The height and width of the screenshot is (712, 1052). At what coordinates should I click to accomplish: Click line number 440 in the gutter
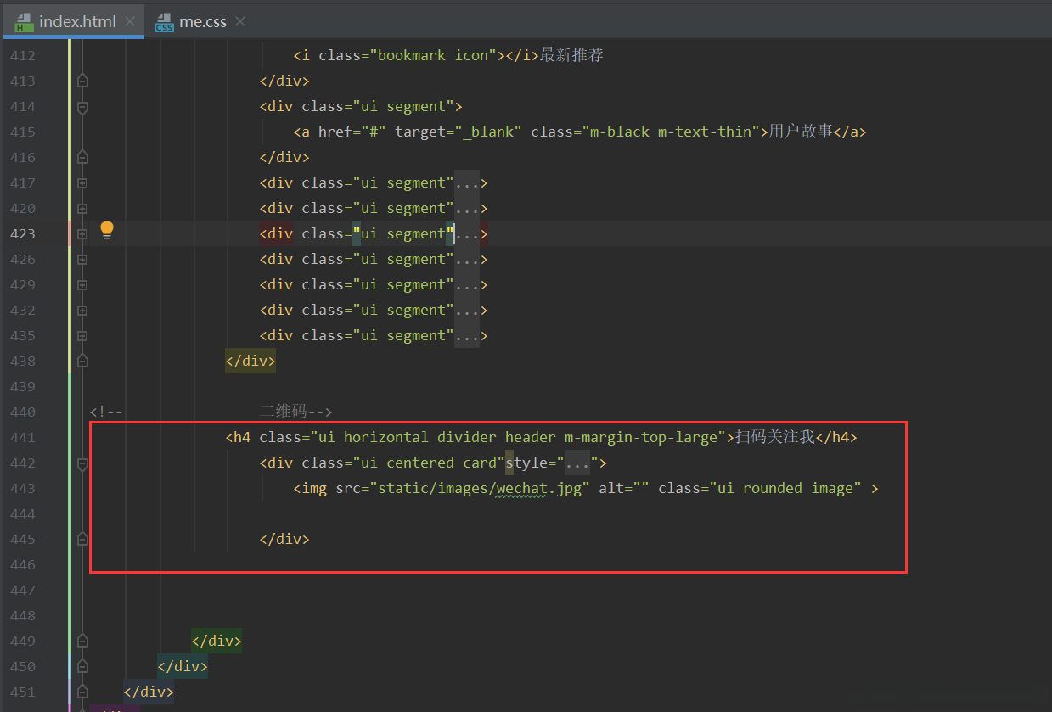point(23,412)
